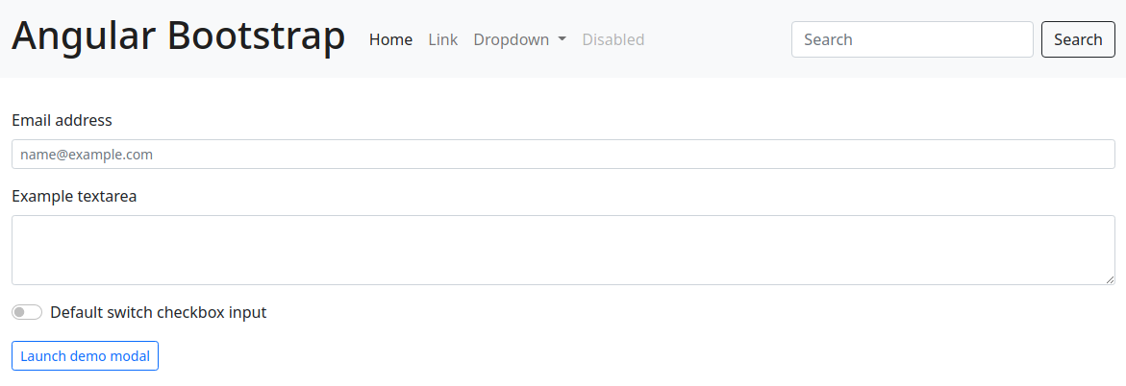Go to the Home nav link

pos(390,39)
